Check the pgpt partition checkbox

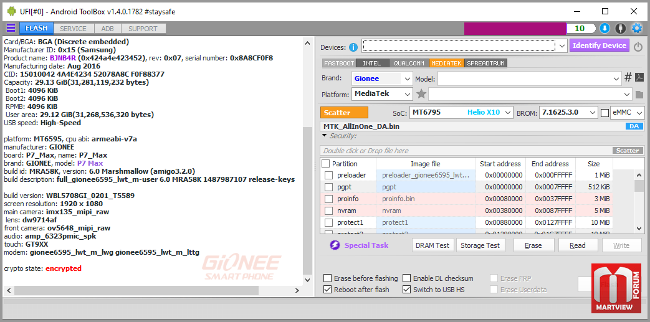click(328, 187)
